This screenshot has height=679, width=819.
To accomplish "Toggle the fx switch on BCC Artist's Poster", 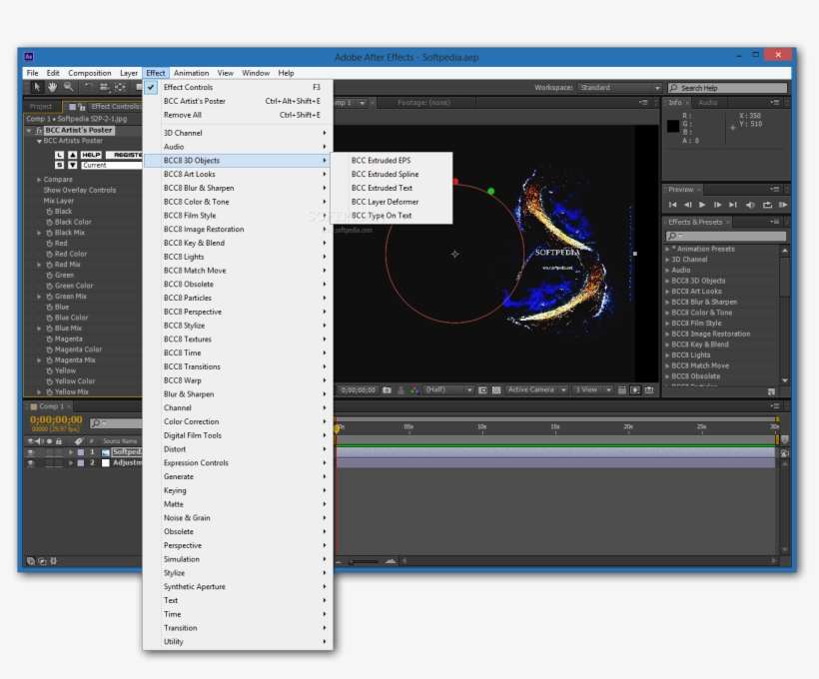I will [39, 131].
